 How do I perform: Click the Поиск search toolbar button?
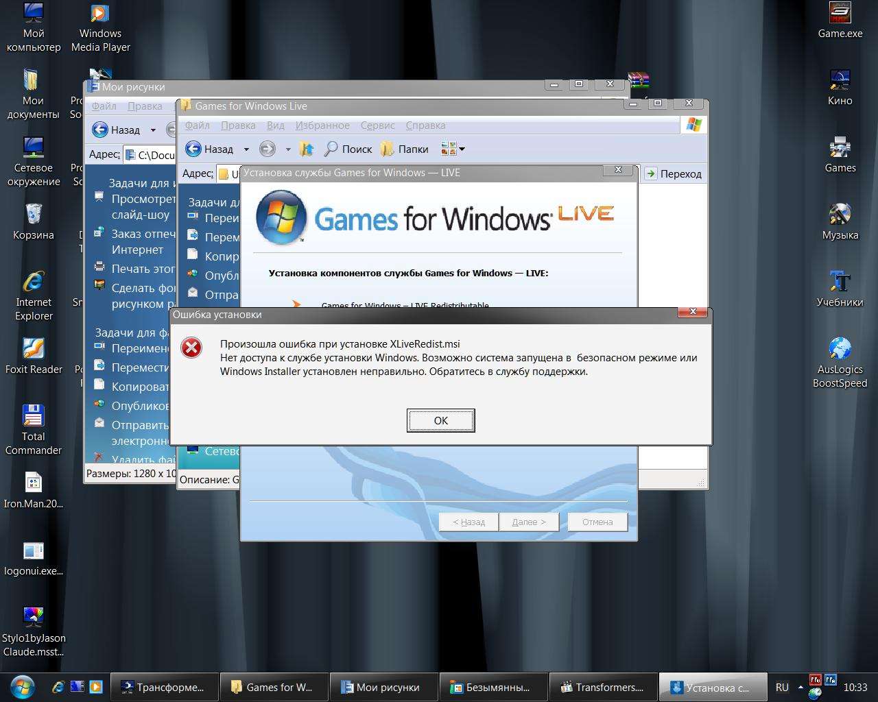(x=348, y=149)
